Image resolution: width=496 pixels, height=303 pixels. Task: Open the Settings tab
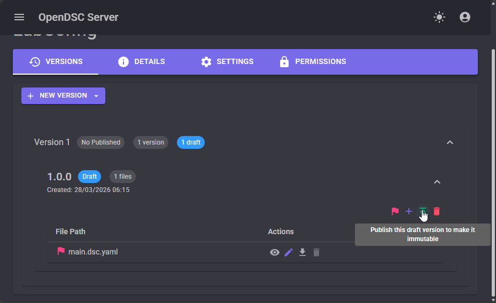click(x=227, y=61)
